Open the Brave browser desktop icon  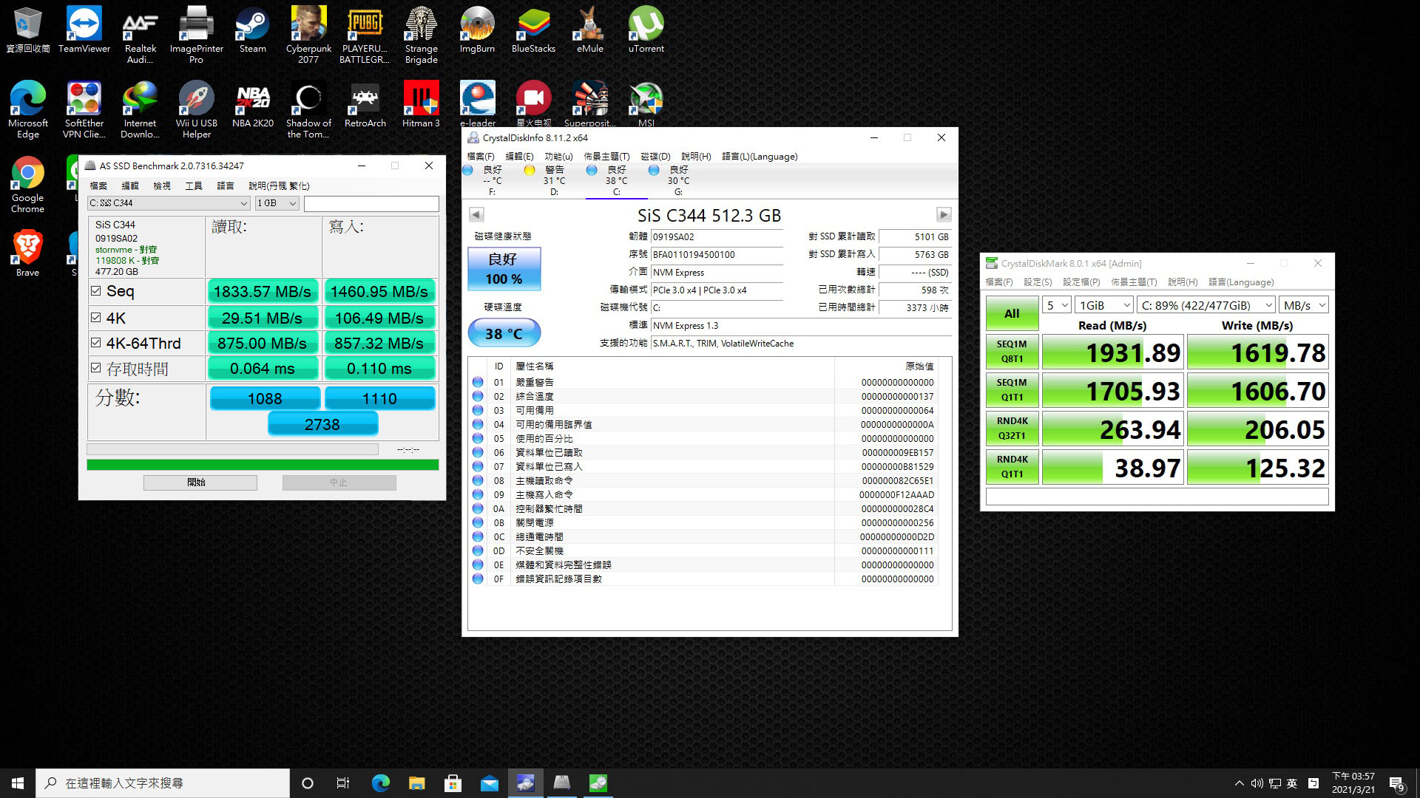coord(28,253)
